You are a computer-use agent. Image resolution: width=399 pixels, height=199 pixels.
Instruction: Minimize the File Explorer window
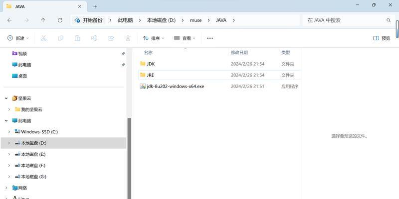(357, 5)
